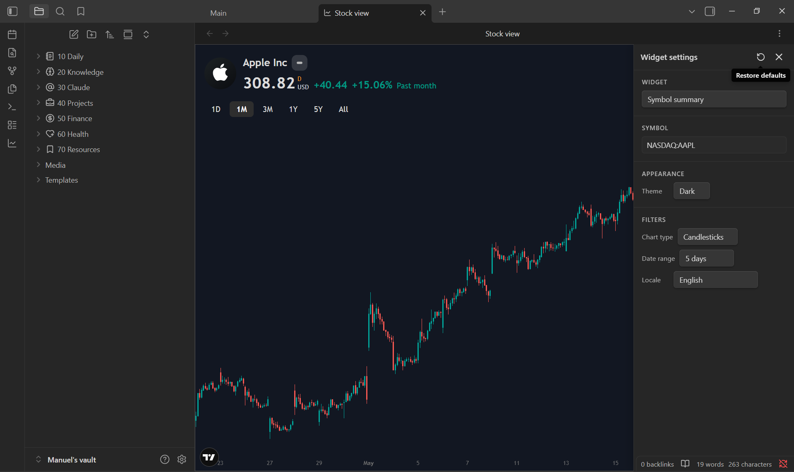Close the Stock view tab
This screenshot has width=794, height=472.
pos(423,13)
